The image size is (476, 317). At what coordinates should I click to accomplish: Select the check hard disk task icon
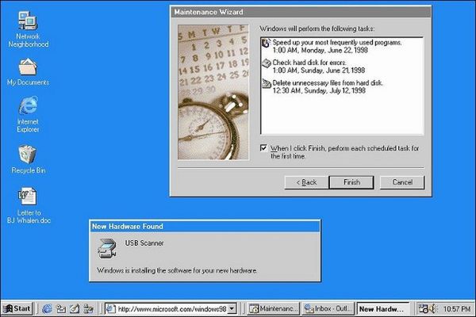click(267, 63)
